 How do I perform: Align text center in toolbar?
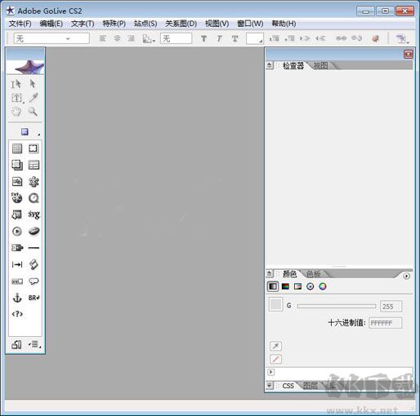pos(117,38)
